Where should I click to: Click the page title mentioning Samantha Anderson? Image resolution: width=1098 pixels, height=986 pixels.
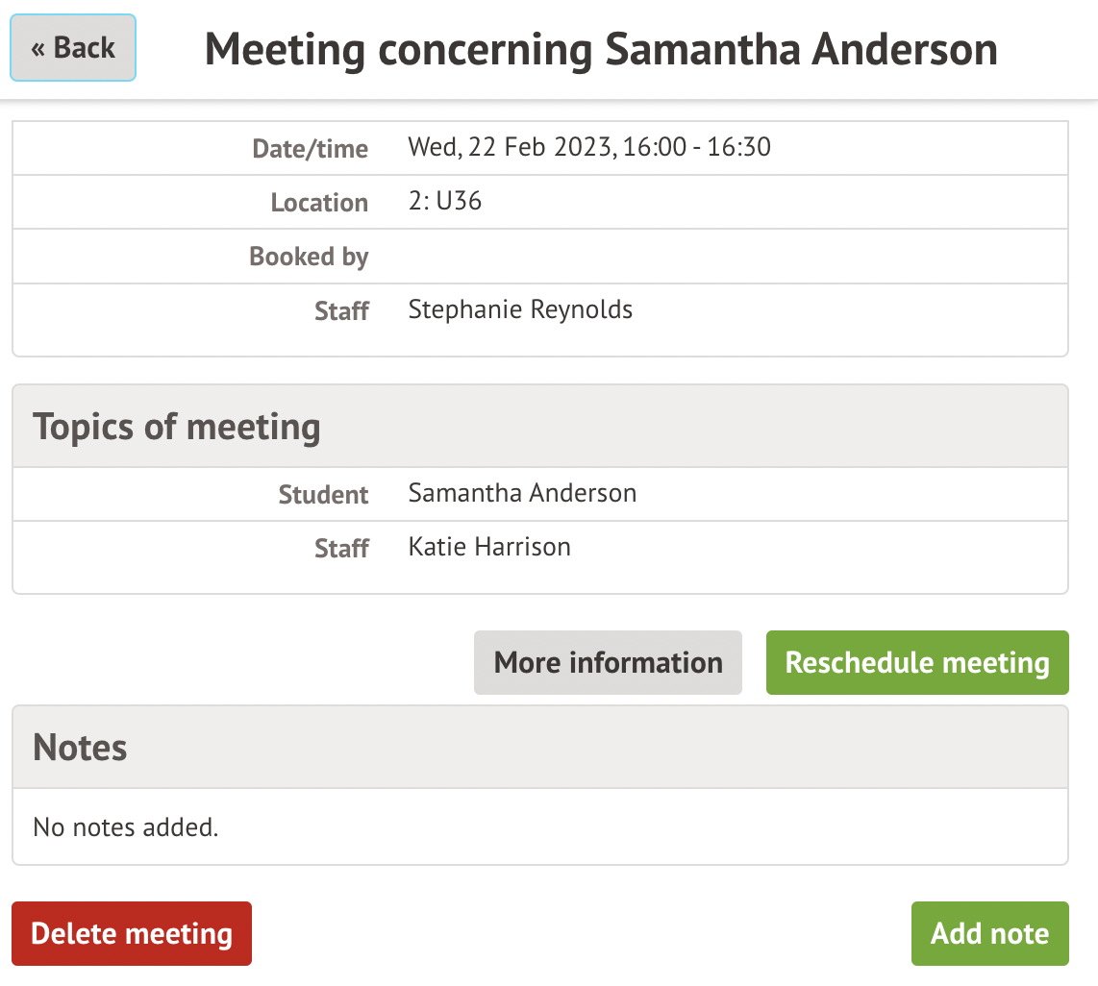point(601,50)
